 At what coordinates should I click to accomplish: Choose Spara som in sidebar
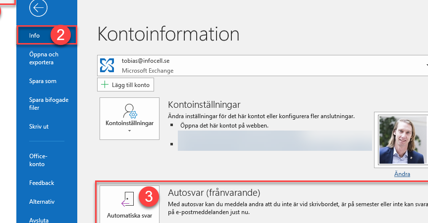coord(43,81)
